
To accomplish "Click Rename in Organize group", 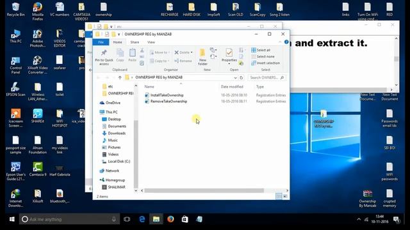I will tap(183, 61).
